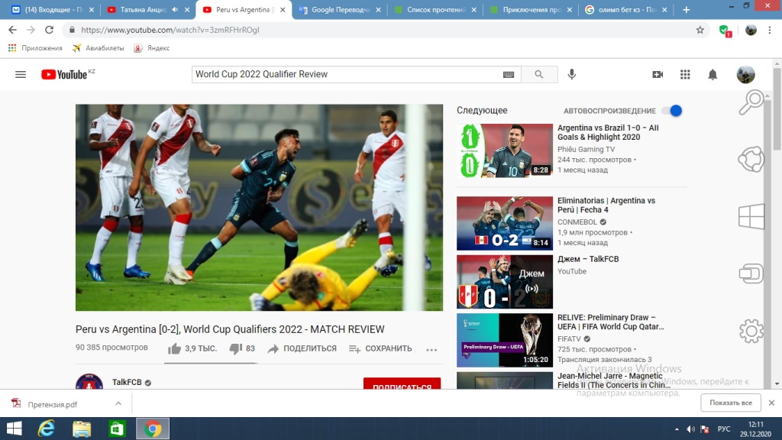Screen dimensions: 782x440
Task: Click the main video player
Action: coord(259,208)
